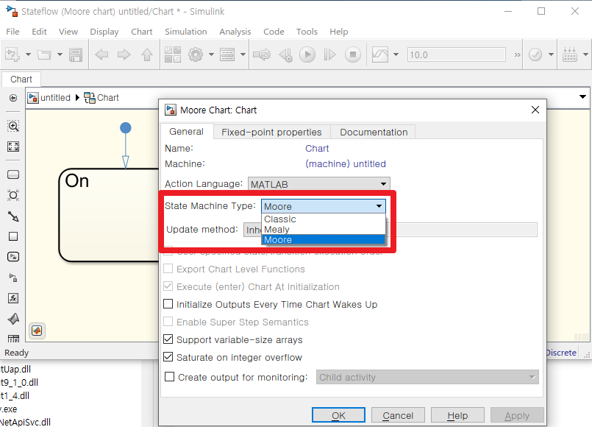Select the Zoom In palette tool
The height and width of the screenshot is (427, 592).
(x=13, y=126)
